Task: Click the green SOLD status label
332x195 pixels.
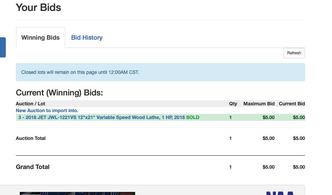Action: [x=193, y=117]
